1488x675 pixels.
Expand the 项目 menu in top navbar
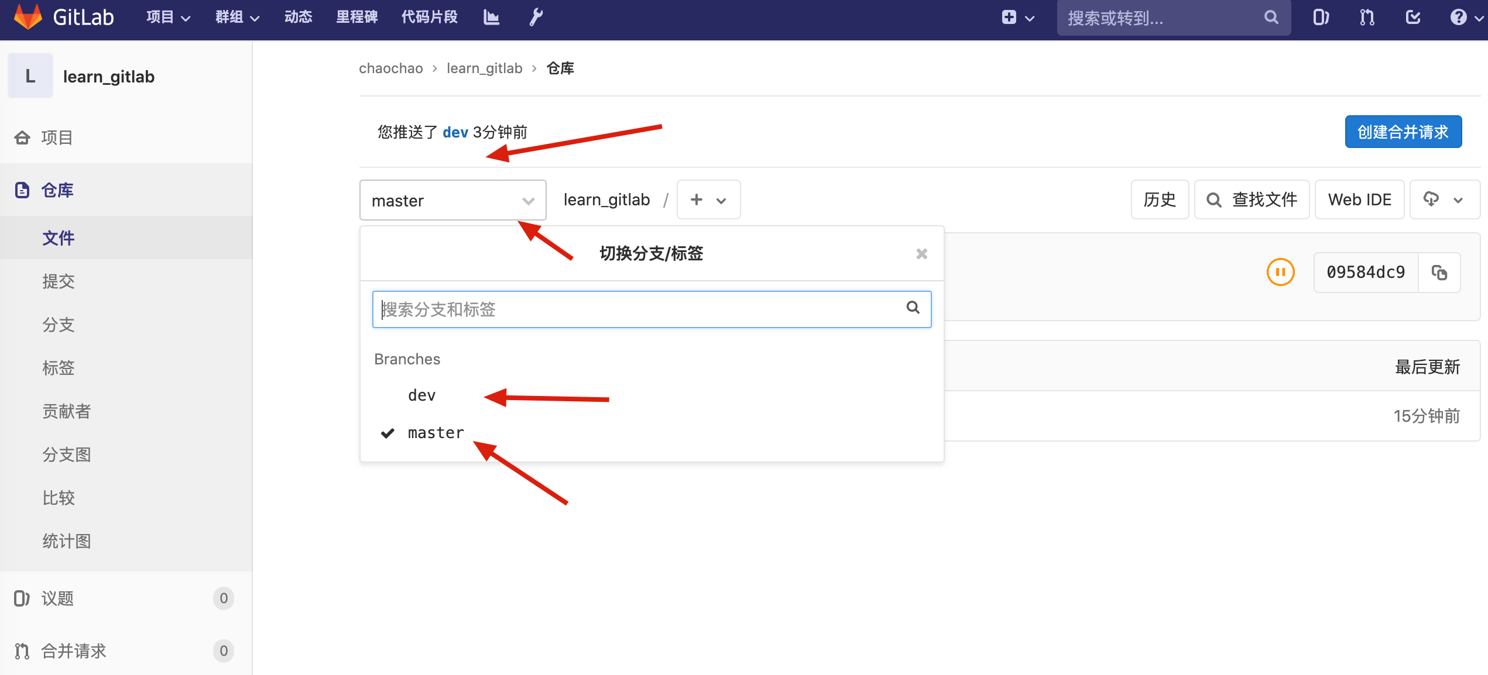168,18
